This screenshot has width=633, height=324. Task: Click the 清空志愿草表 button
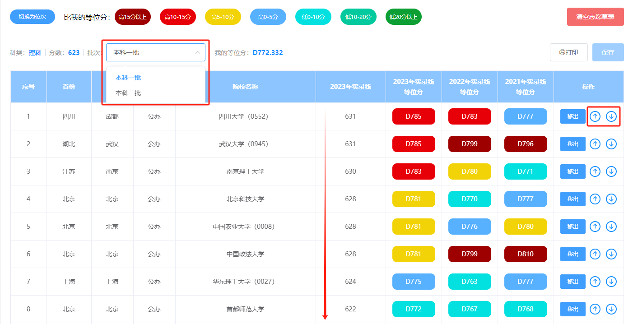pos(596,17)
